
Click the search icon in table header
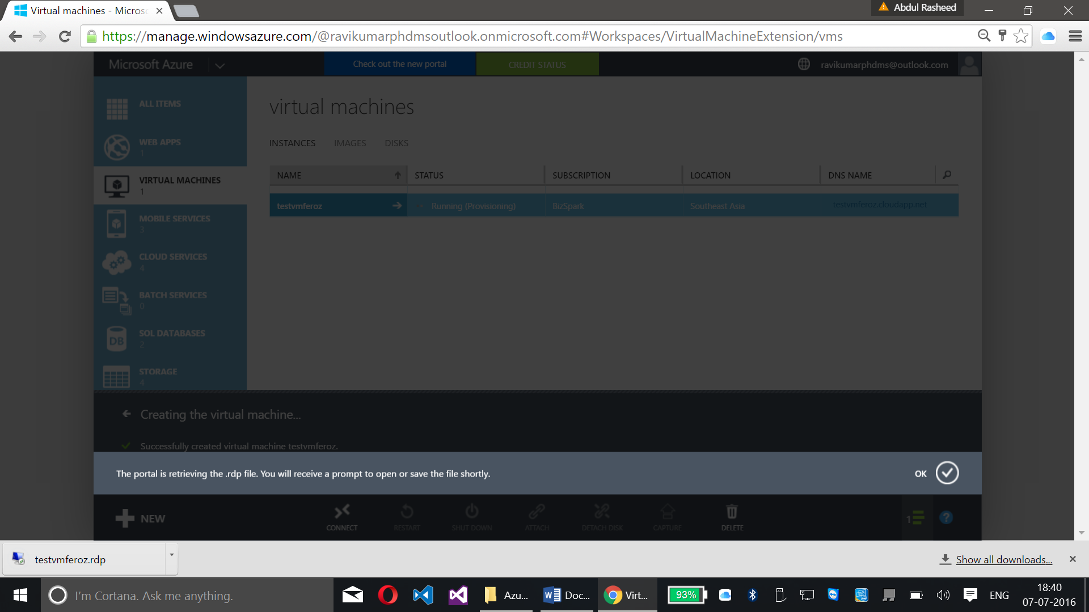[x=947, y=175]
